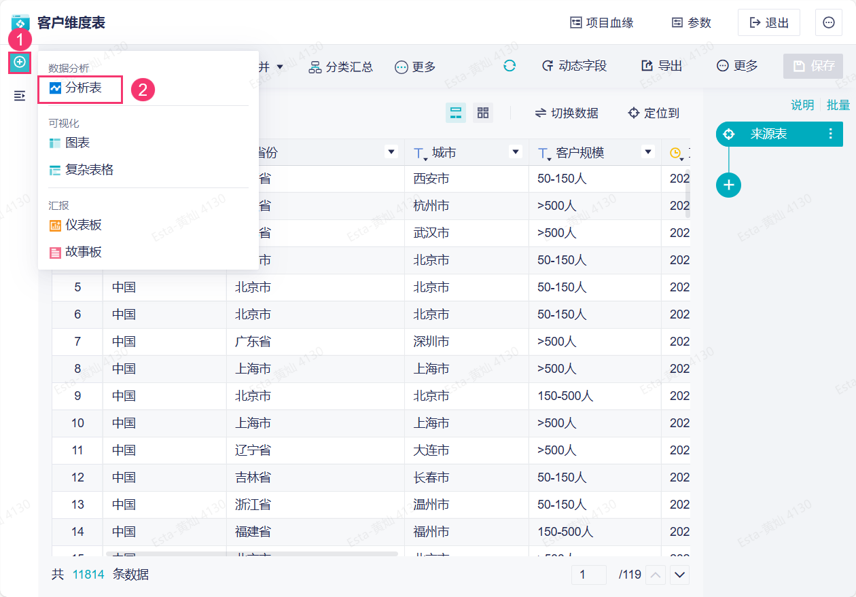
Task: Click the 福建省 cell
Action: (315, 532)
